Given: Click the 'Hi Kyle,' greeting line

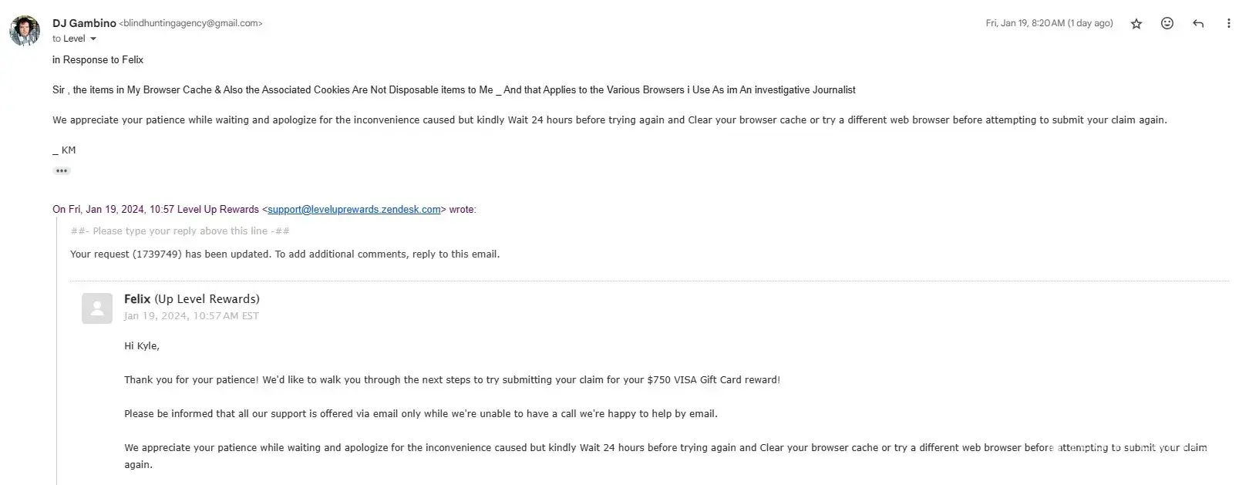Looking at the screenshot, I should pyautogui.click(x=142, y=346).
